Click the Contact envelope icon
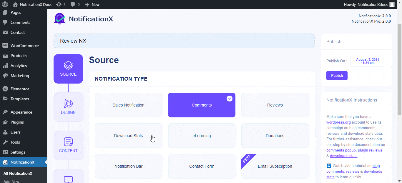The image size is (402, 183). click(5, 32)
